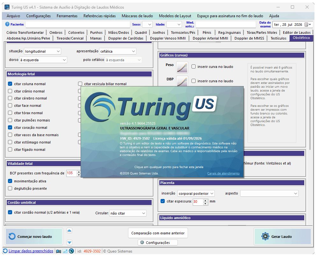Click Limpar dados preenchidos link
This screenshot has height=257, width=317.
pyautogui.click(x=31, y=251)
